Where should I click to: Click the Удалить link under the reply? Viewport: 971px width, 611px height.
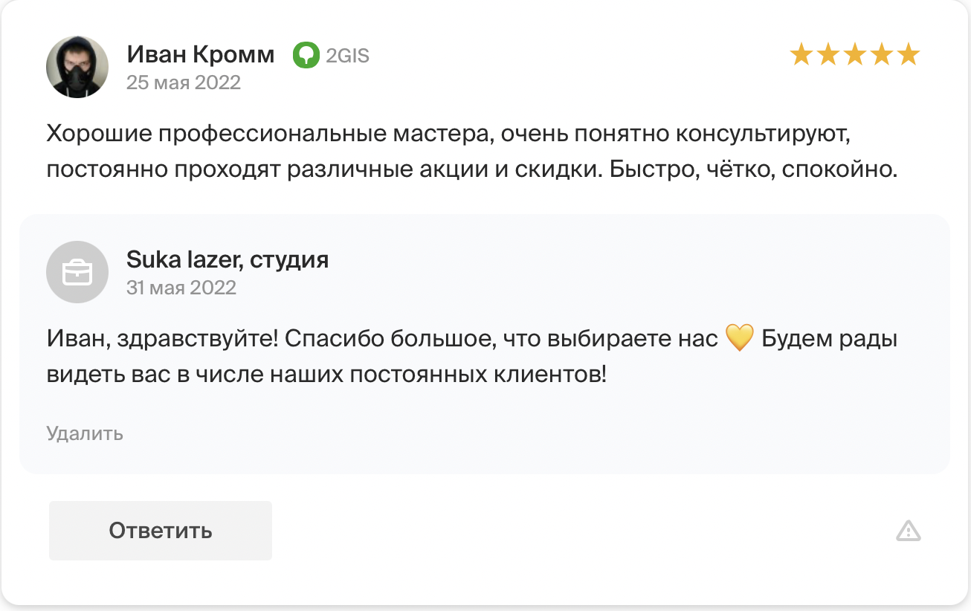click(x=85, y=433)
